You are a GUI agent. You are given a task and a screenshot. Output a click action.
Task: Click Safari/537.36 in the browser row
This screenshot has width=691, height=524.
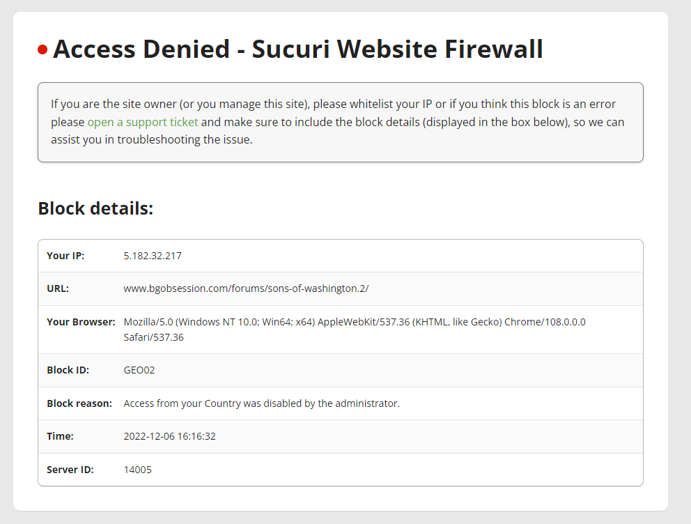pos(153,337)
